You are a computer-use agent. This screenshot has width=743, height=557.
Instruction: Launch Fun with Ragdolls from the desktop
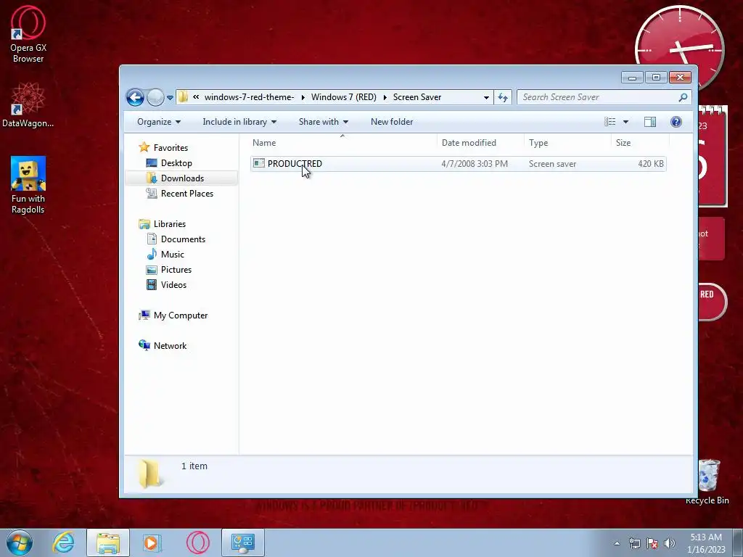[28, 185]
